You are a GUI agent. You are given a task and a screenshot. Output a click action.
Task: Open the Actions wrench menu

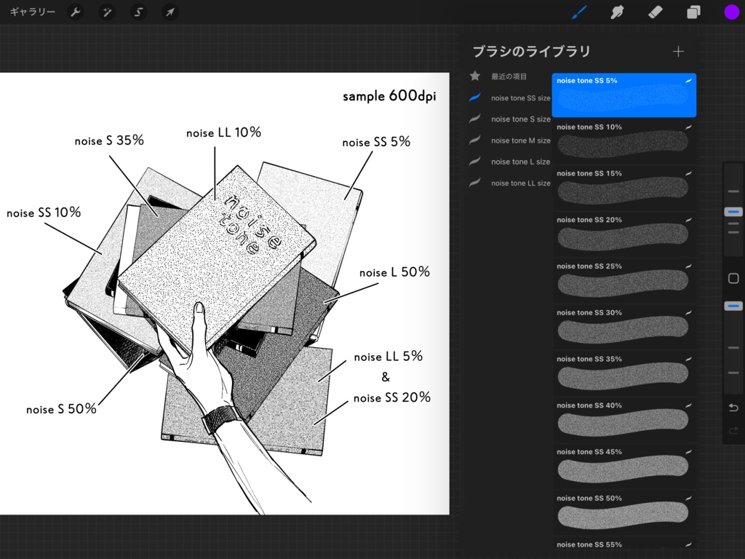(x=76, y=12)
